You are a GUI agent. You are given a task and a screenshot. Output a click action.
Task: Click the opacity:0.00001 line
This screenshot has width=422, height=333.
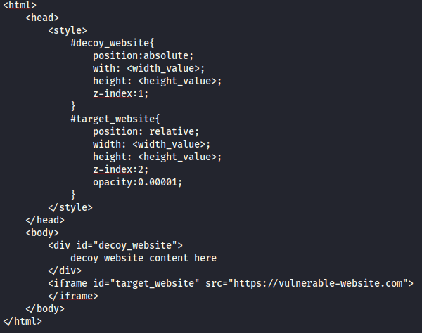pos(138,182)
